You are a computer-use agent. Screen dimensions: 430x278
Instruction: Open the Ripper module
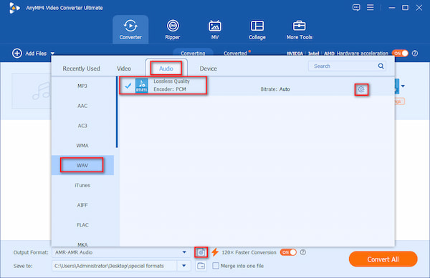[x=173, y=29]
